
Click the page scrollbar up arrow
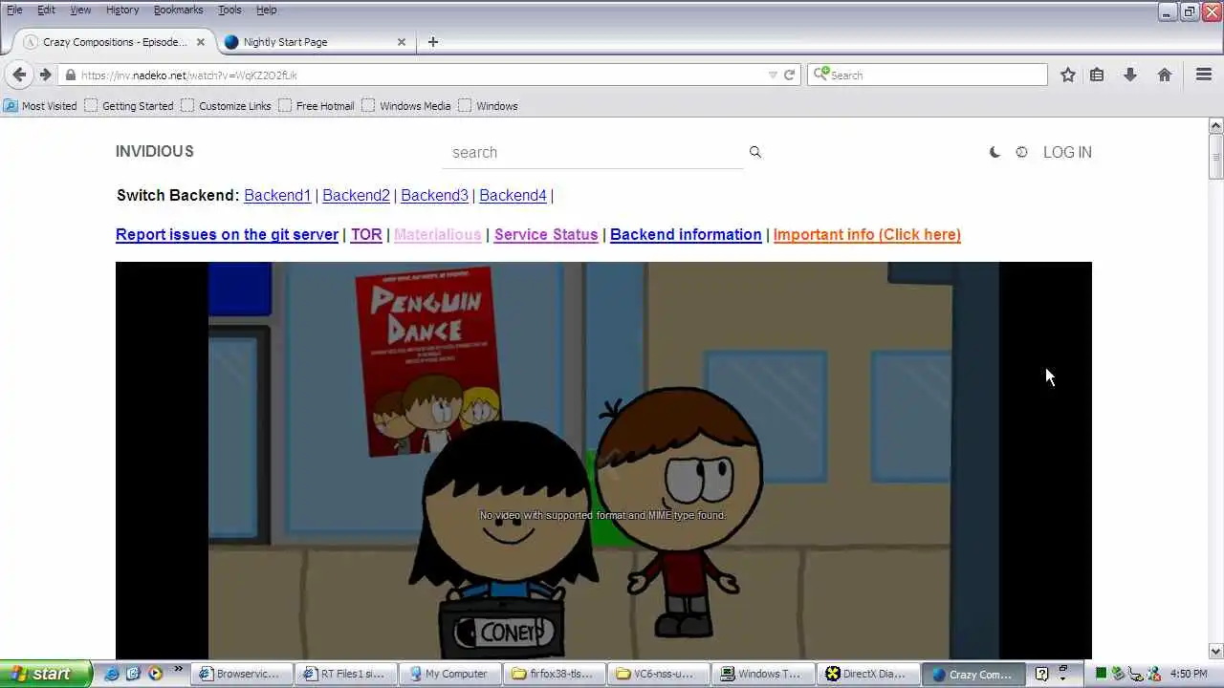pos(1216,125)
